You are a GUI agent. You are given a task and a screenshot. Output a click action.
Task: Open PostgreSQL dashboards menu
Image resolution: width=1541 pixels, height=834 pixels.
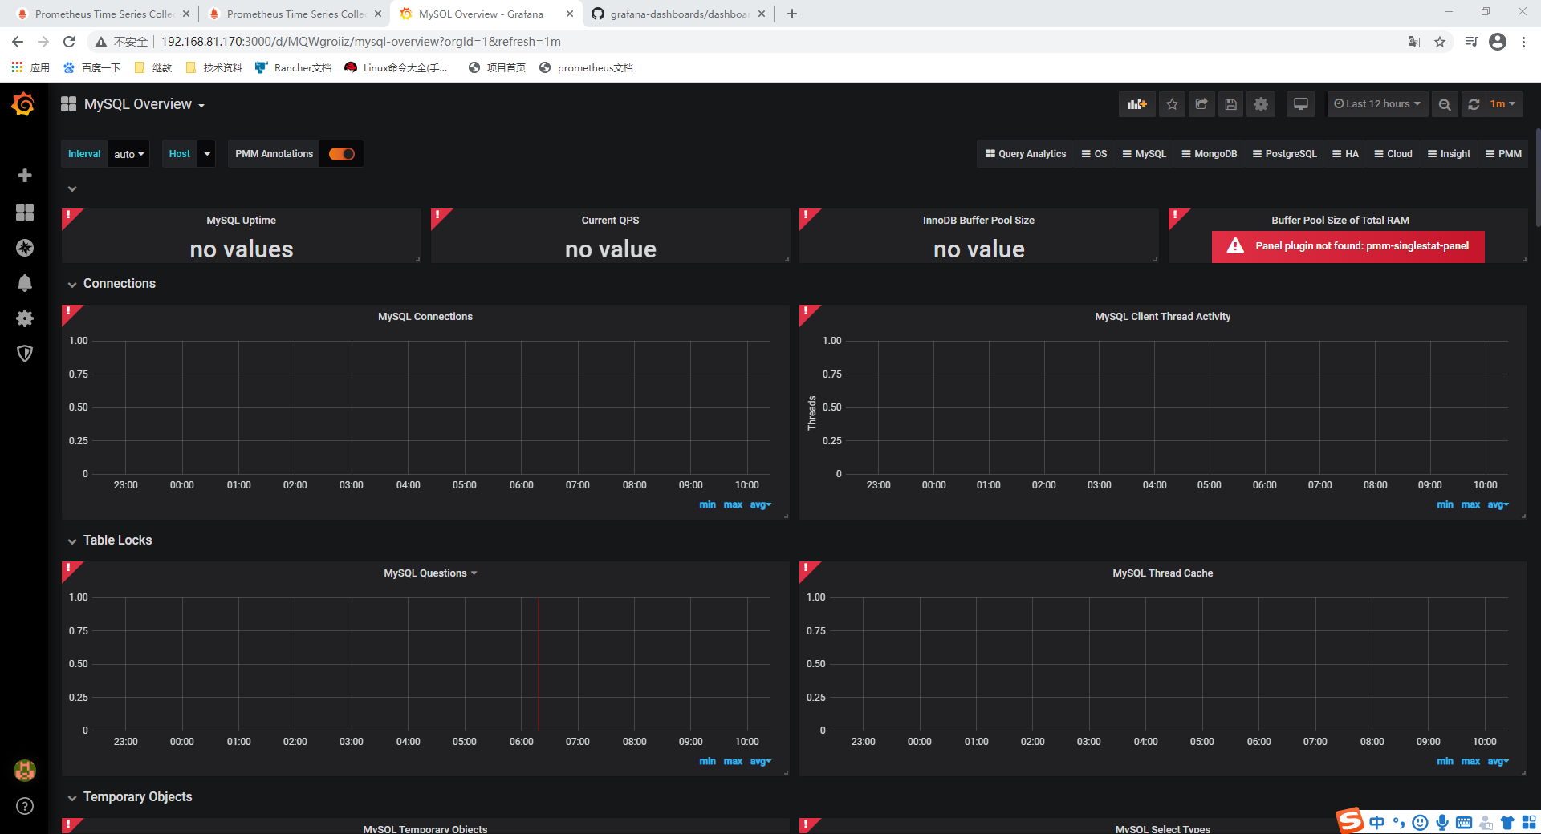(x=1284, y=154)
